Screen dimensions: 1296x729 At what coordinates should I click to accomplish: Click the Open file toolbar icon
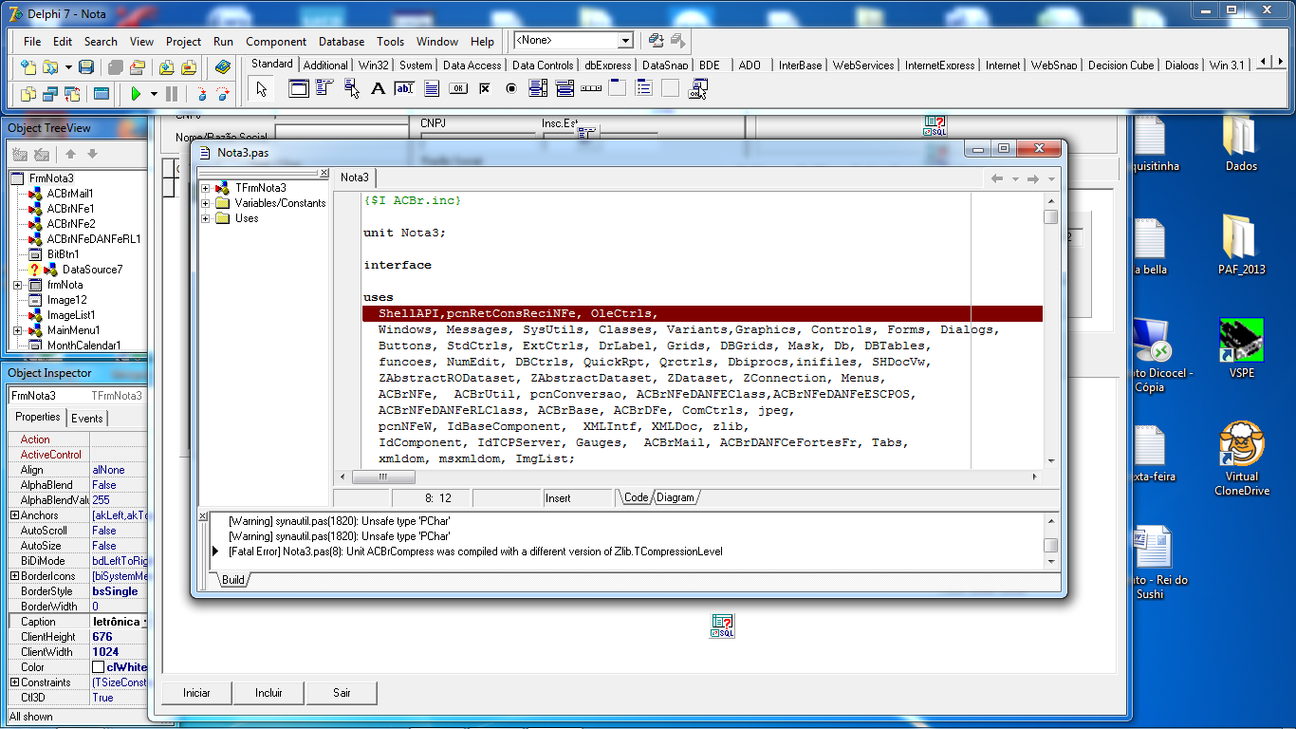pyautogui.click(x=49, y=67)
